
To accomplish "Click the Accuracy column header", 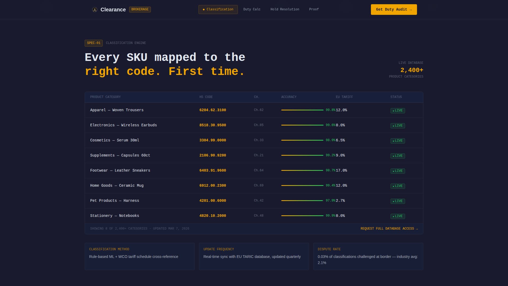I will point(289,97).
